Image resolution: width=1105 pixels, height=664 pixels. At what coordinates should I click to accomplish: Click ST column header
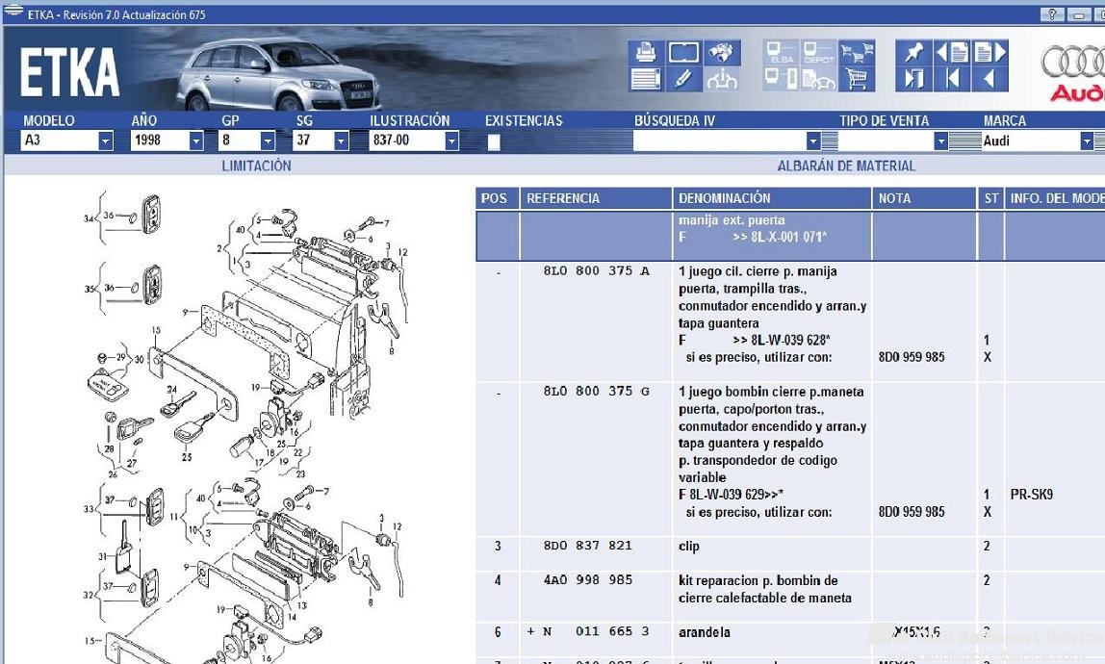click(x=990, y=198)
